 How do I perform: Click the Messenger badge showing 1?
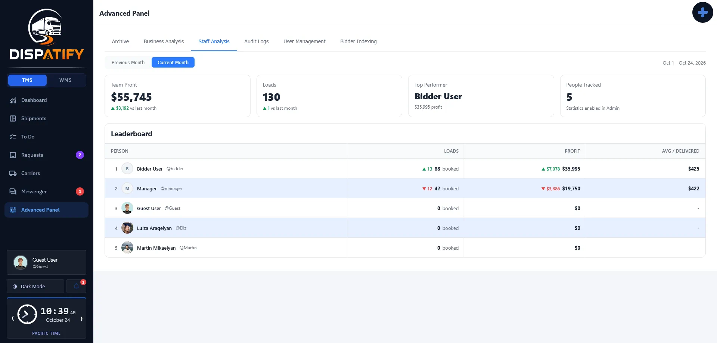coord(80,191)
